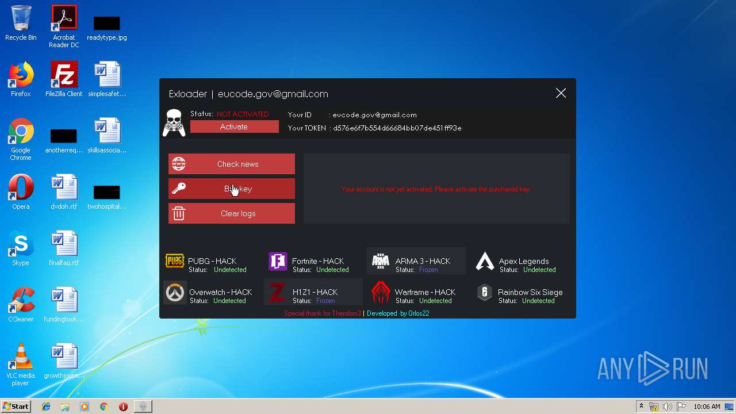Click the Buy key button

point(232,189)
